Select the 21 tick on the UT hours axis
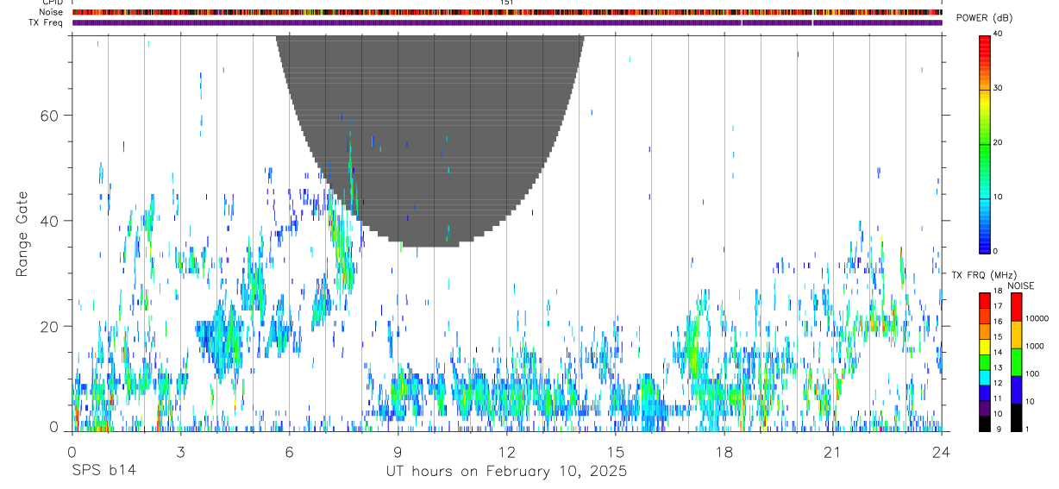The height and width of the screenshot is (489, 1059). [833, 452]
